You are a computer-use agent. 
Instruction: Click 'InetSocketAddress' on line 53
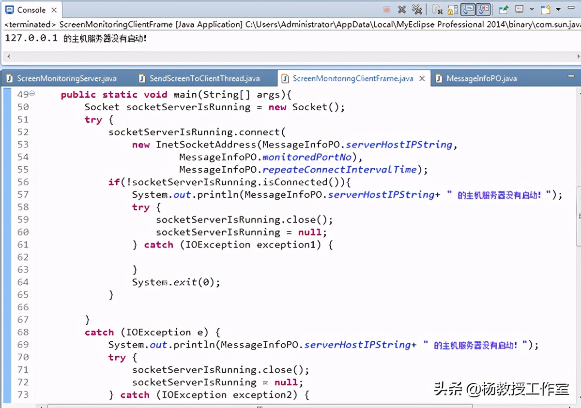[x=206, y=145]
